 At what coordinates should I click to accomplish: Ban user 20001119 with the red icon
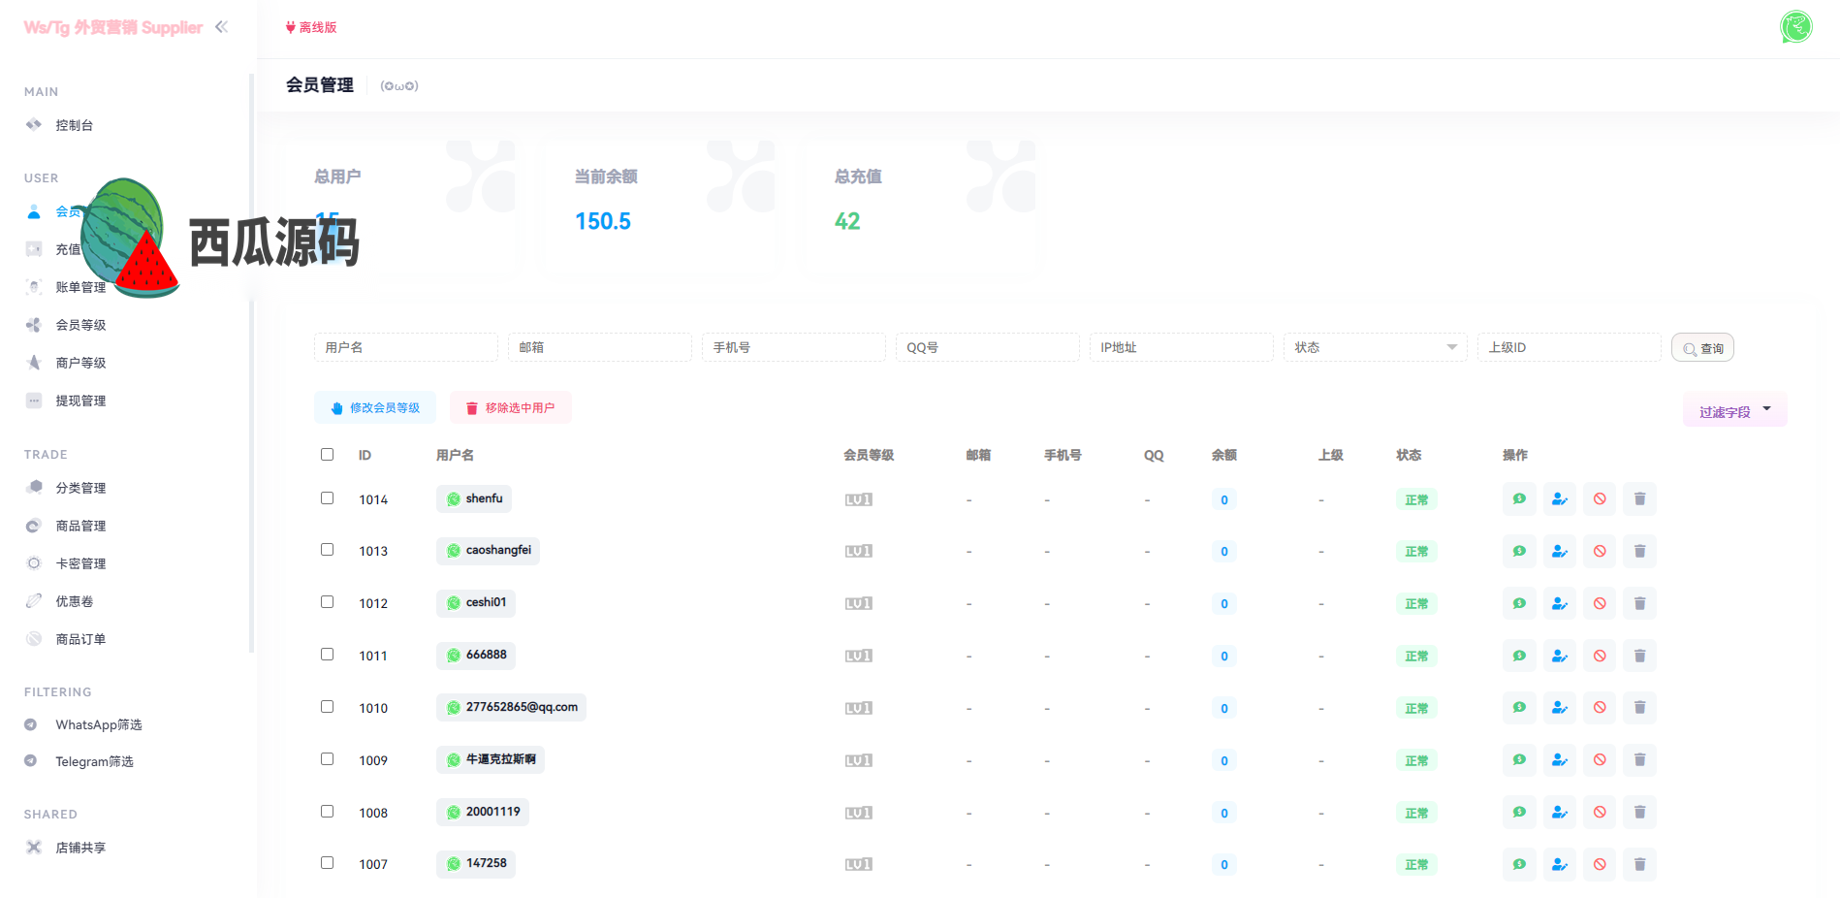click(x=1600, y=813)
